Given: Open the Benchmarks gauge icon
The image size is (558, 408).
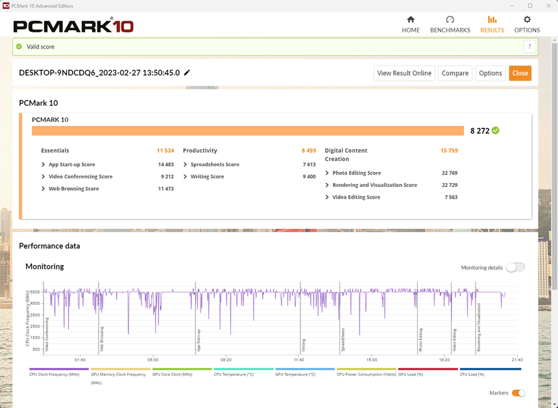Looking at the screenshot, I should [x=450, y=20].
